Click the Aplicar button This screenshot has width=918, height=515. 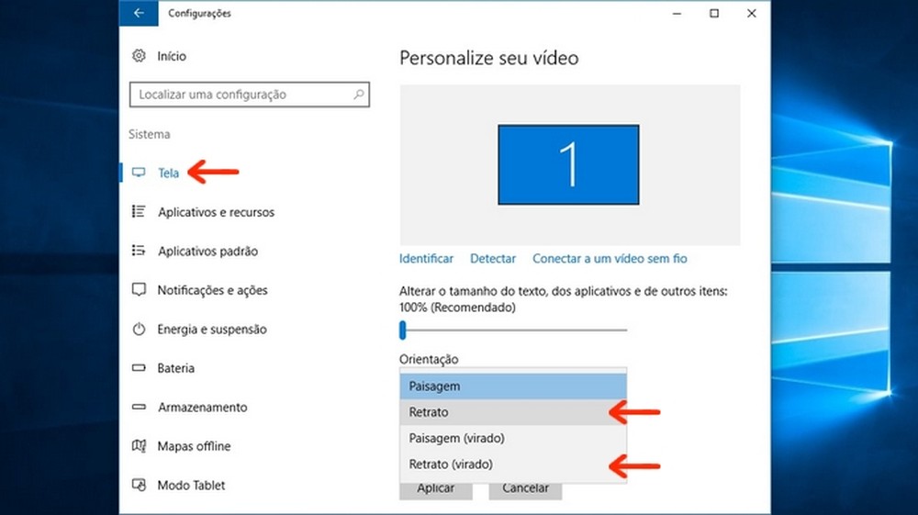click(435, 490)
